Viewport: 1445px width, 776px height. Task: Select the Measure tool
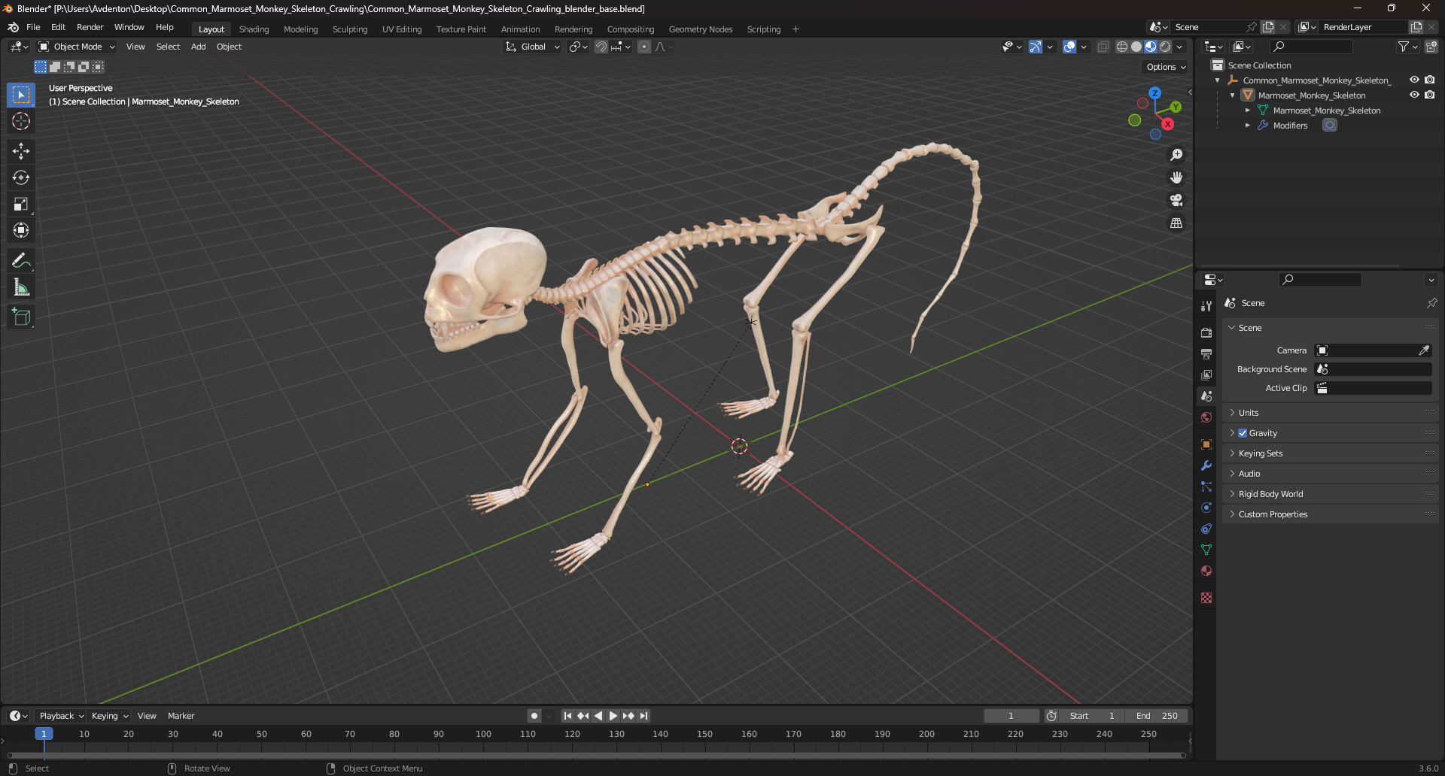(21, 287)
